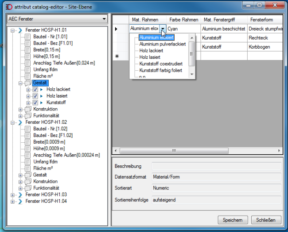Toggle the Holz lasiert checkbox
The height and width of the screenshot is (232, 288).
point(35,96)
